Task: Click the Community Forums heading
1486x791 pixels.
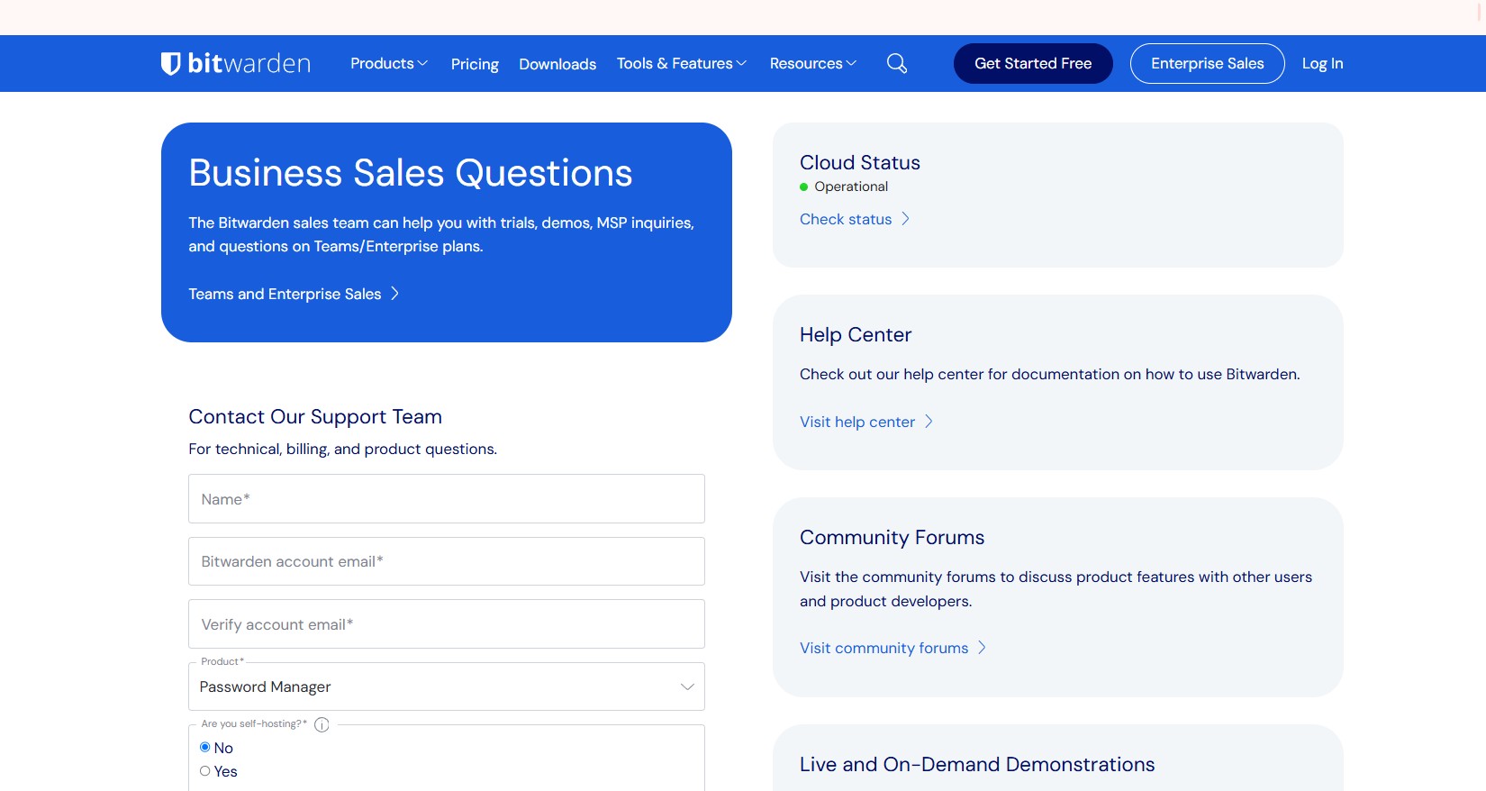Action: (x=893, y=537)
